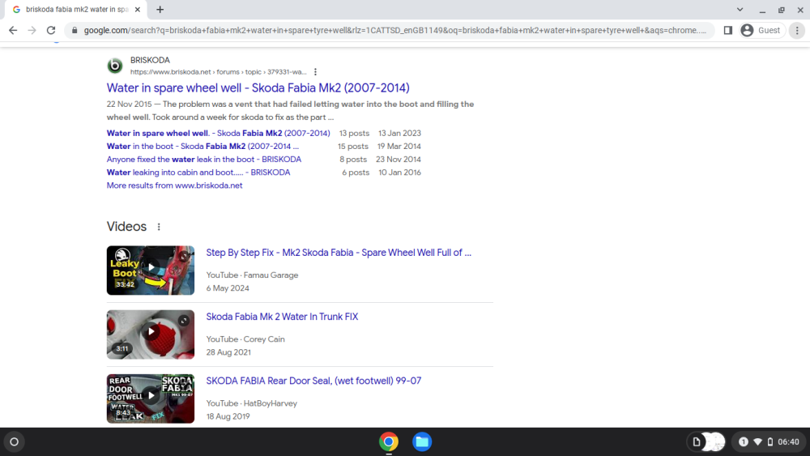The height and width of the screenshot is (456, 810).
Task: Click Chrome icon in the shelf
Action: [389, 441]
